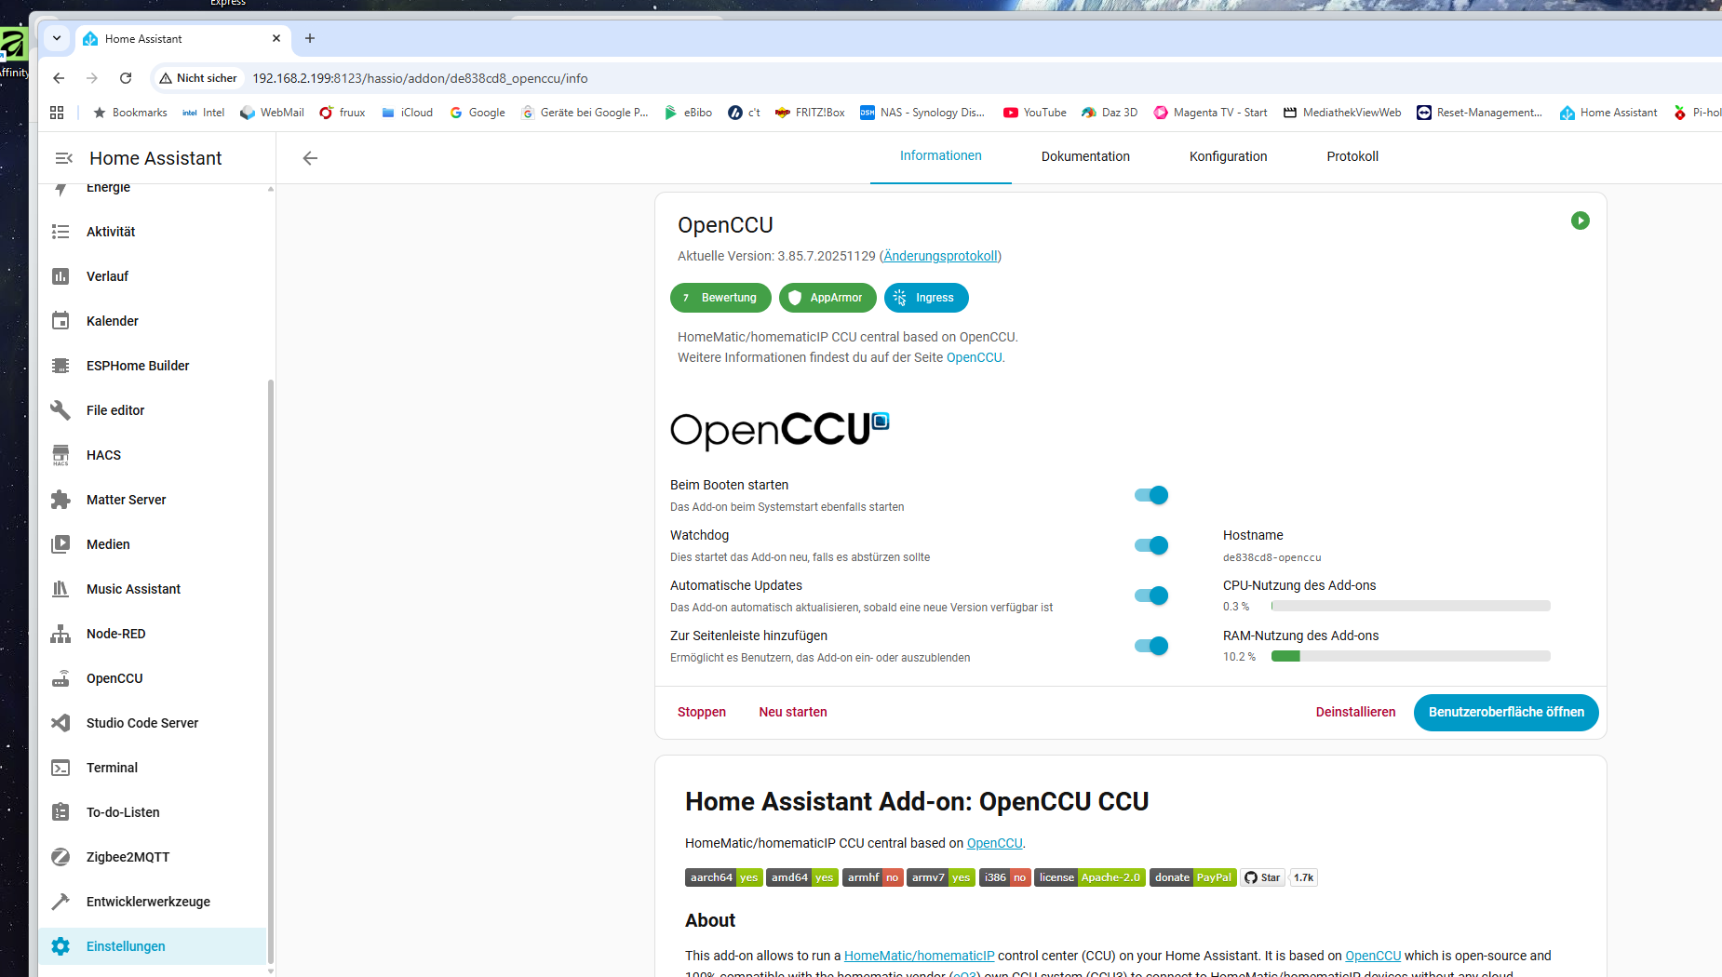Disable the Watchdog switch
Image resolution: width=1722 pixels, height=977 pixels.
tap(1150, 545)
